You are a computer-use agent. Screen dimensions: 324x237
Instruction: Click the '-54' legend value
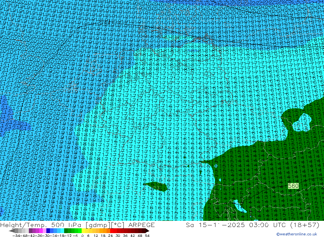click(16, 236)
